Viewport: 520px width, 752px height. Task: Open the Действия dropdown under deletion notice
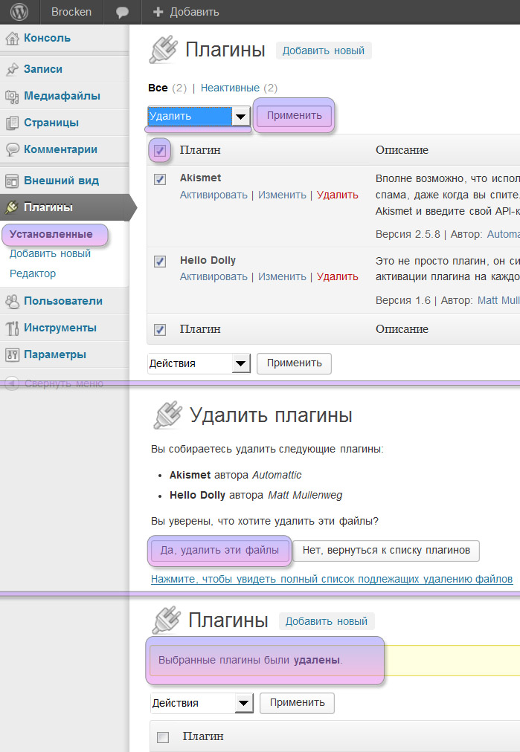click(x=202, y=703)
